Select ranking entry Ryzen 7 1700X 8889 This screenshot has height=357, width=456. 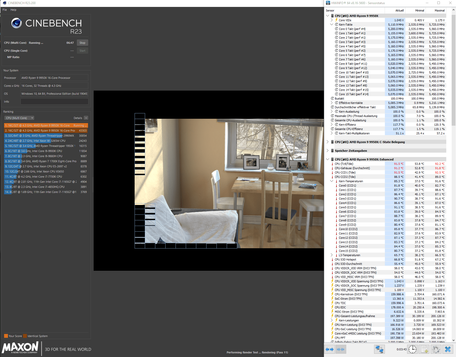[x=46, y=161]
